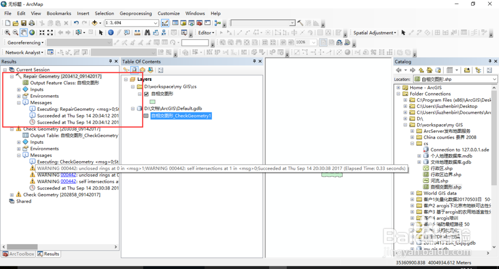Screen dimensions: 499x269
Task: Switch TOC to List By Source
Action: point(134,70)
